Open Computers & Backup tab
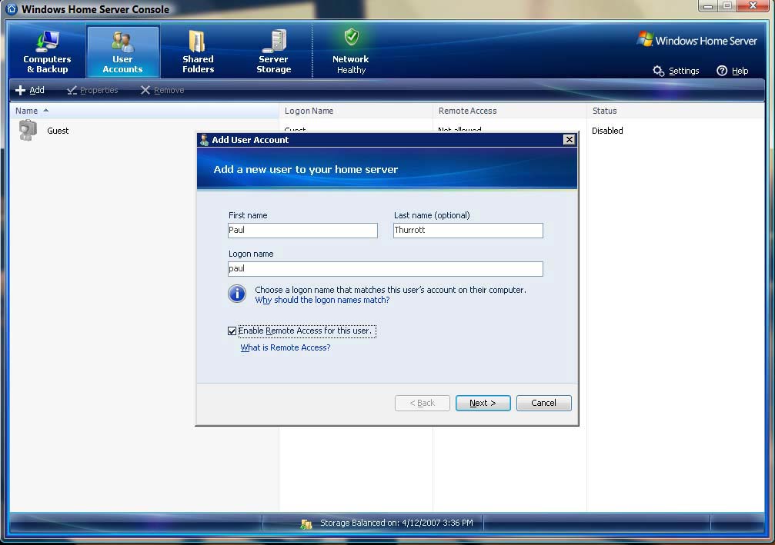Screen dimensions: 775x545 tap(47, 52)
